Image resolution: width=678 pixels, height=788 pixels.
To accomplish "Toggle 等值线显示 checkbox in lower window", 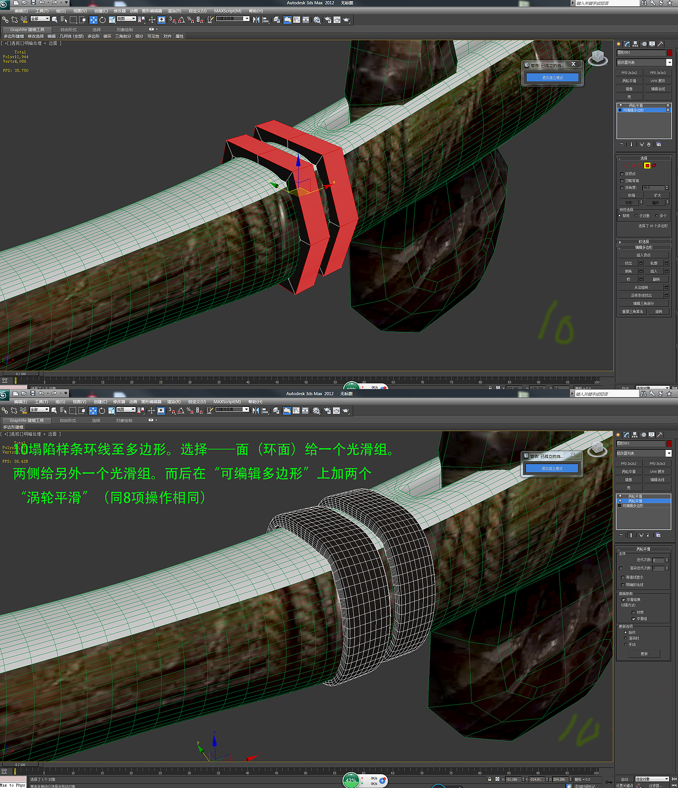I will 622,577.
